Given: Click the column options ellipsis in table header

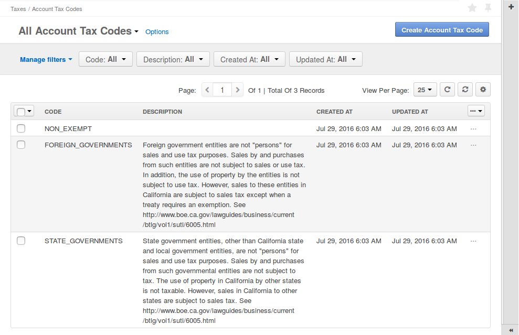Looking at the screenshot, I should pyautogui.click(x=475, y=111).
